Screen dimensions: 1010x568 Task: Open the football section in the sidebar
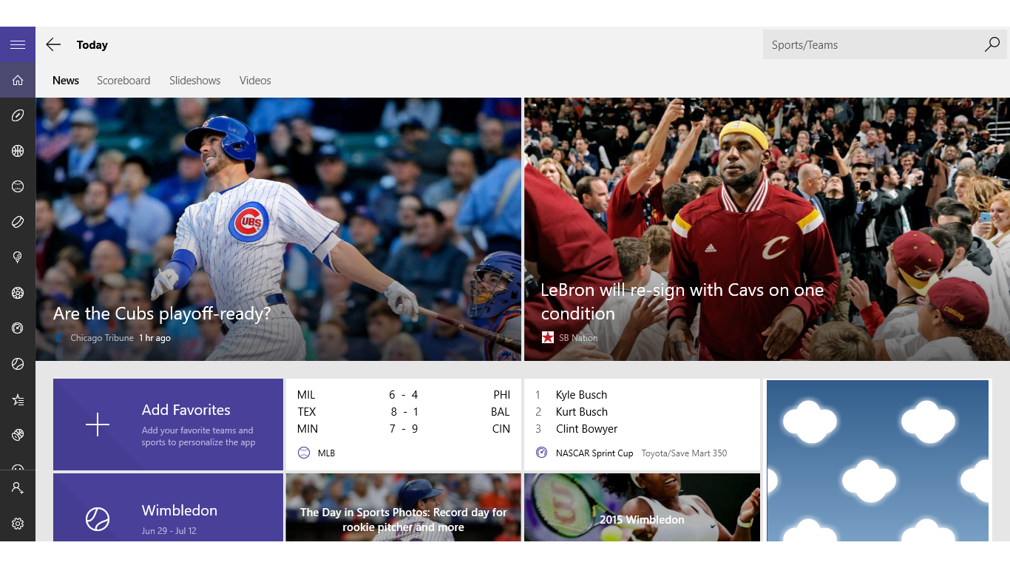[x=18, y=115]
